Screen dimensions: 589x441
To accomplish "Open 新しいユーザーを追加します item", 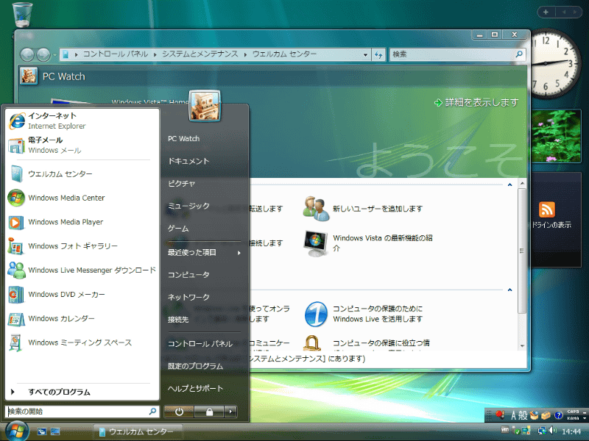I will coord(364,209).
